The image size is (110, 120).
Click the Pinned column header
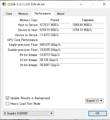pos(55,20)
